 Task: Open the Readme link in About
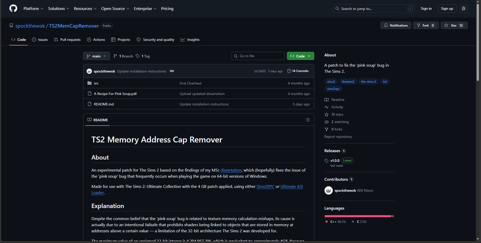coord(334,100)
